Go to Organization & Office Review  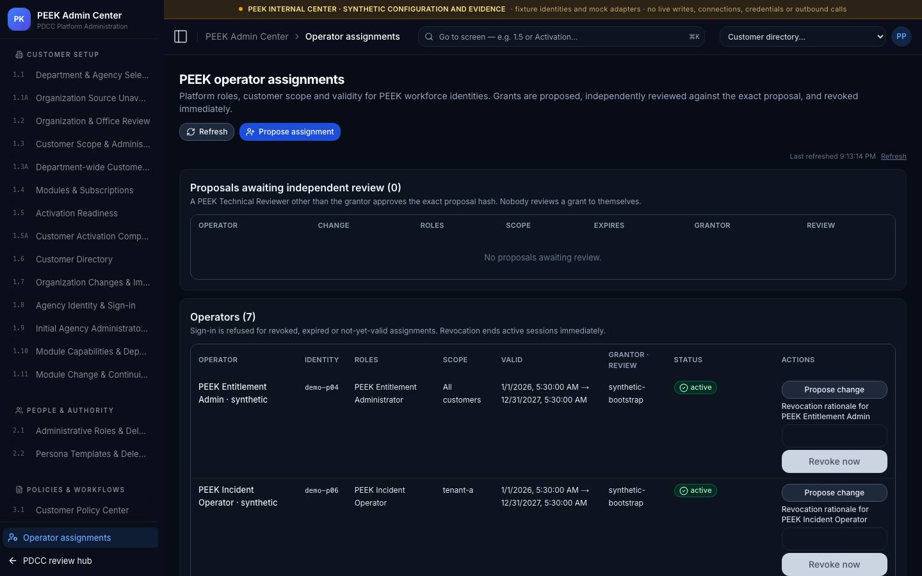81,121
